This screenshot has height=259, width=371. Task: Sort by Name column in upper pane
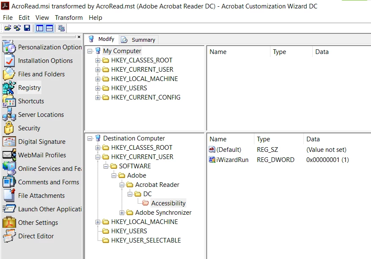(x=238, y=52)
